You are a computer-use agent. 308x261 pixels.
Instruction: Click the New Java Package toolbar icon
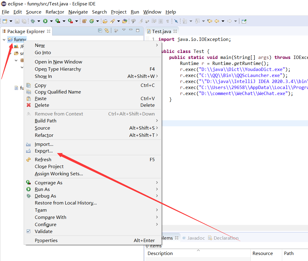(x=85, y=21)
